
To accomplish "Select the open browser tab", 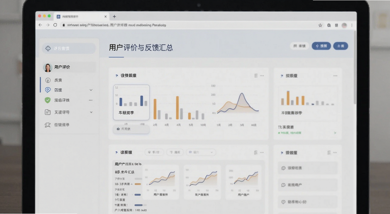I will (81, 17).
